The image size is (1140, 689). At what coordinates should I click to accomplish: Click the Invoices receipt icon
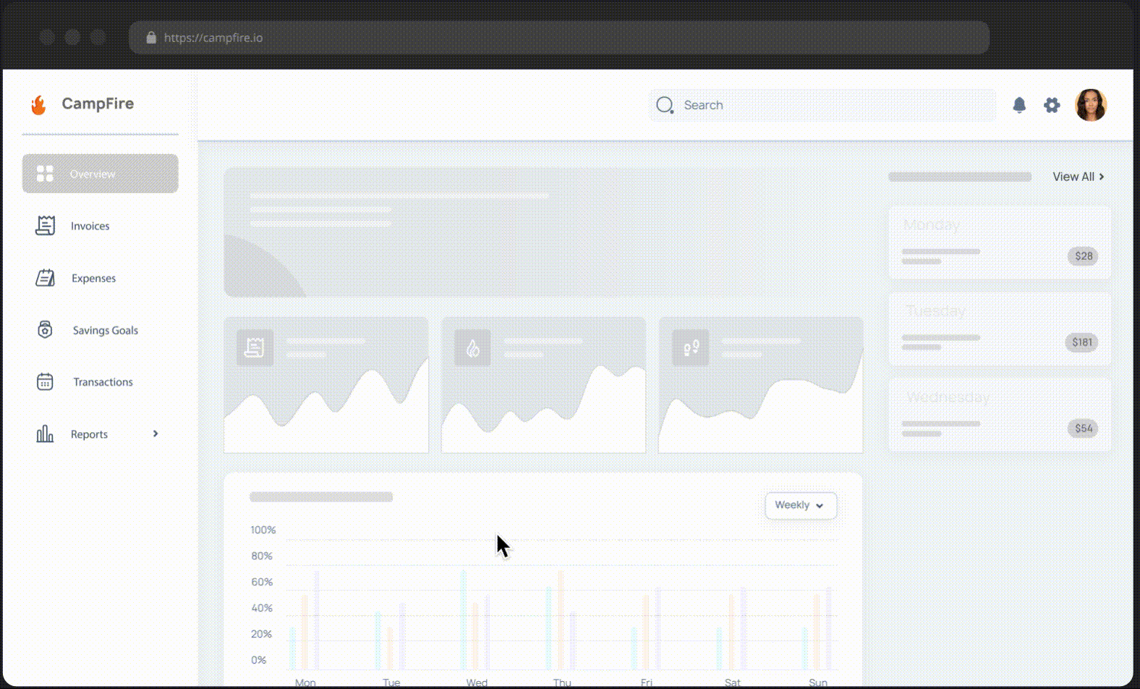click(x=45, y=226)
